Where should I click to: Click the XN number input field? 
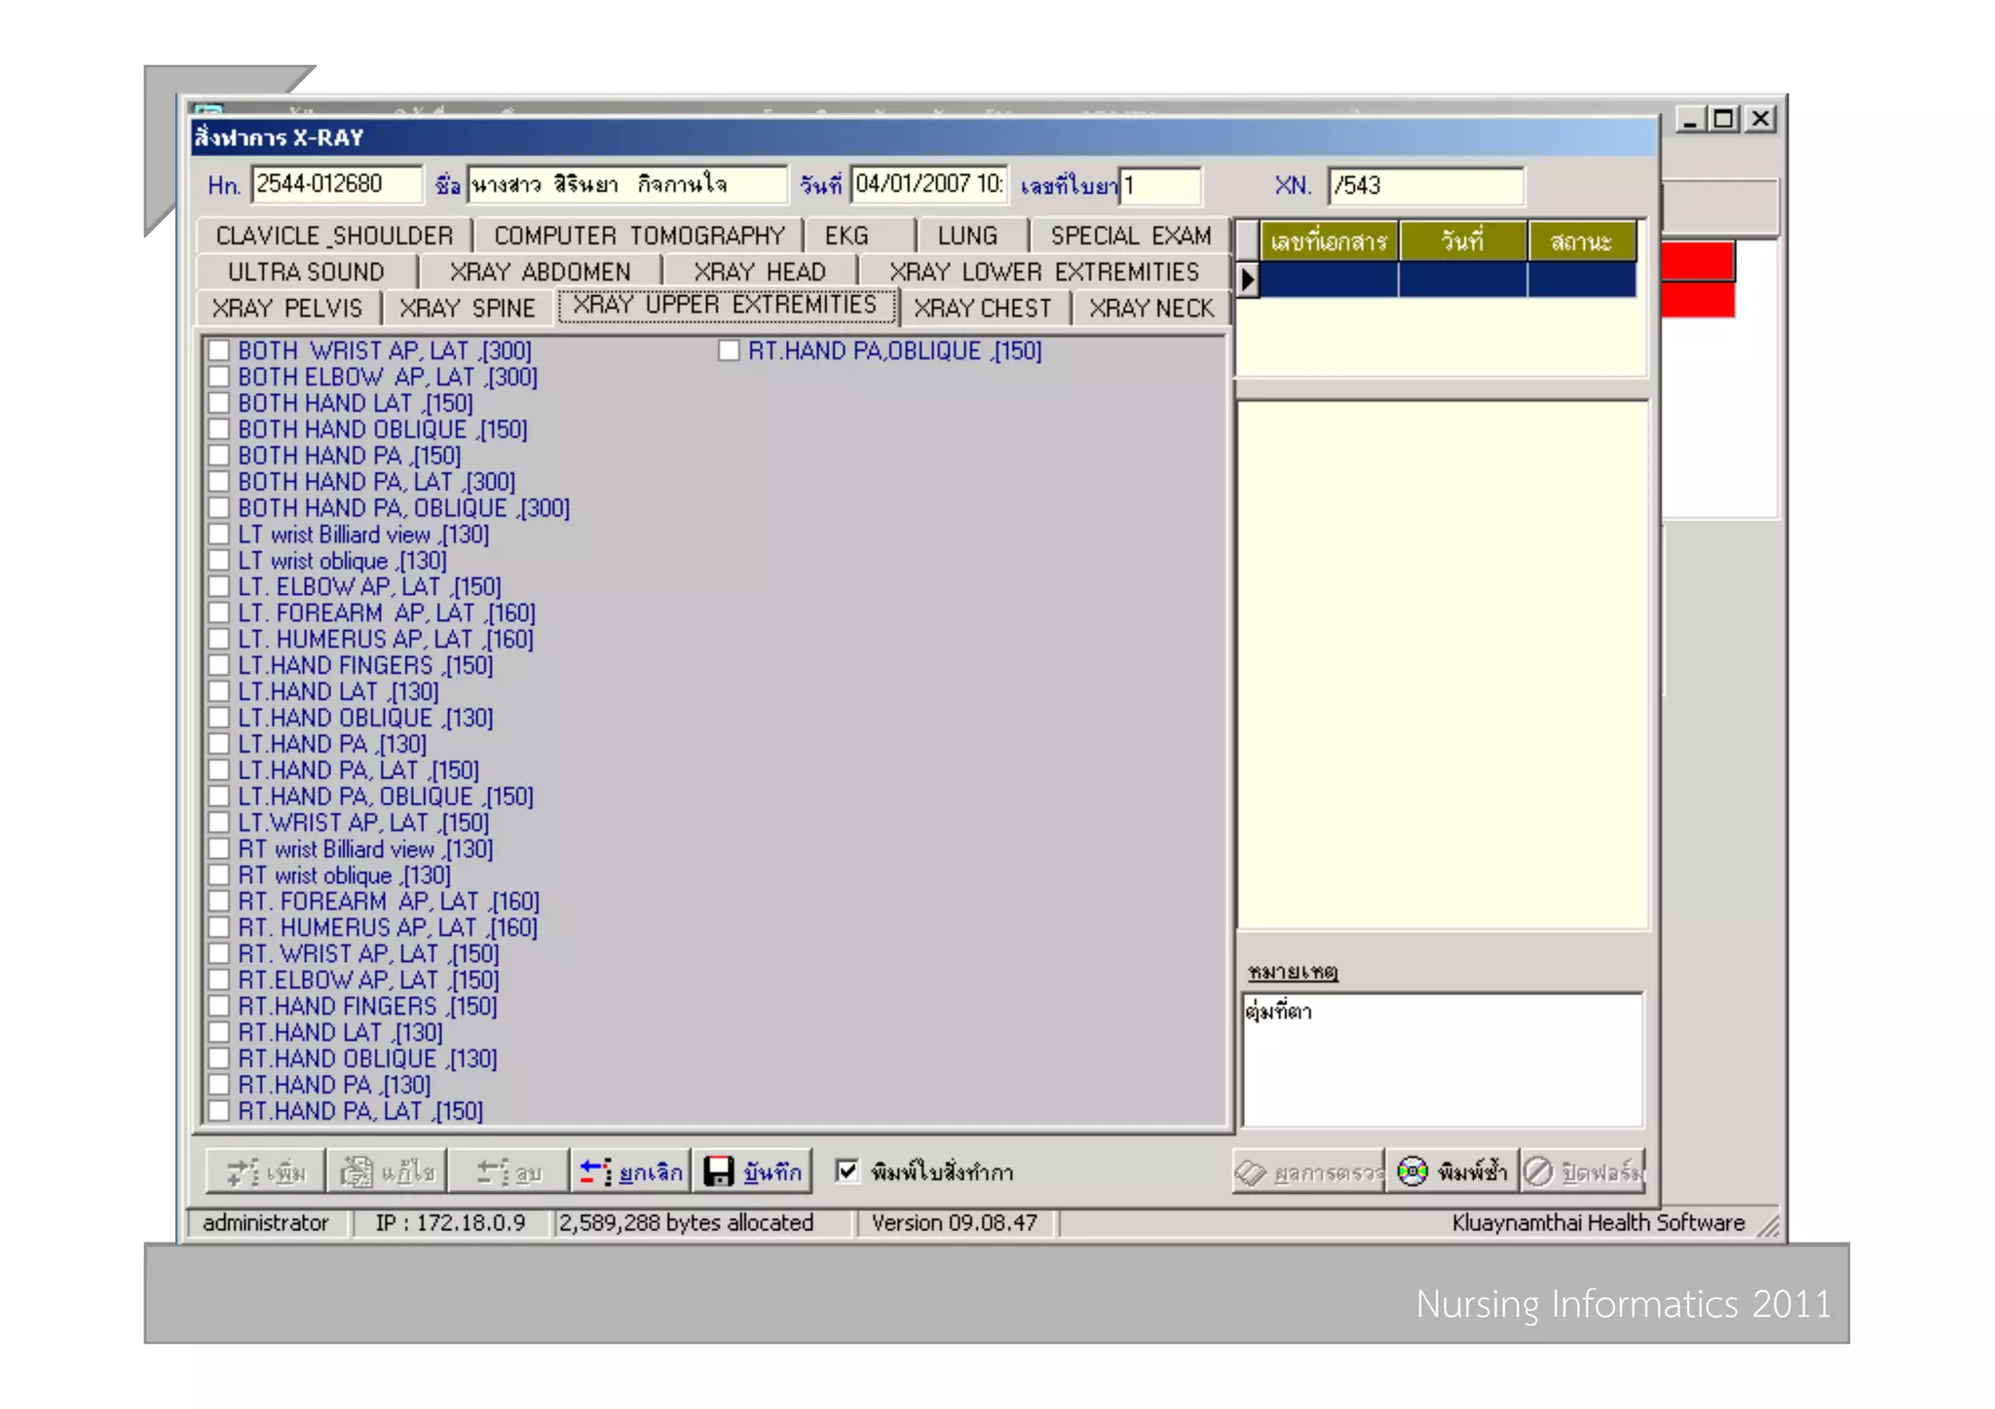1424,185
